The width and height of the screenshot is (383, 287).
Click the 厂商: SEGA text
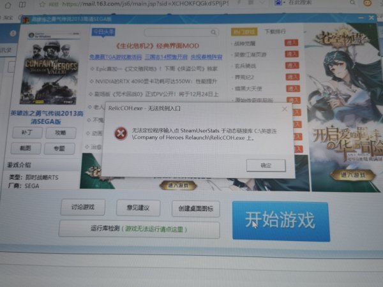(24, 186)
